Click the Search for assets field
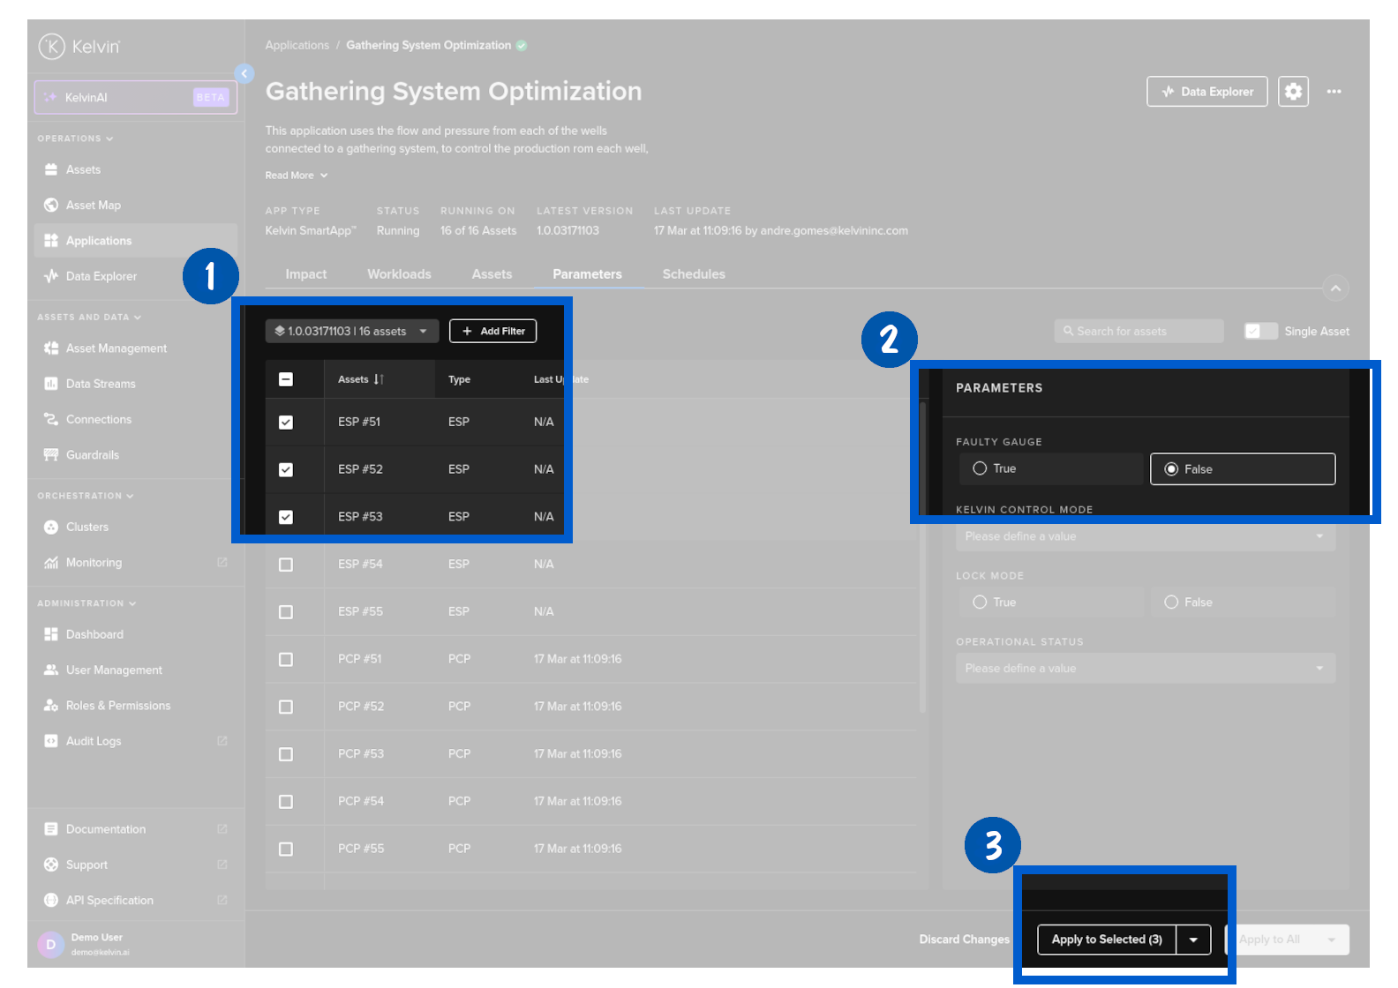Viewport: 1398px width, 988px height. 1139,332
